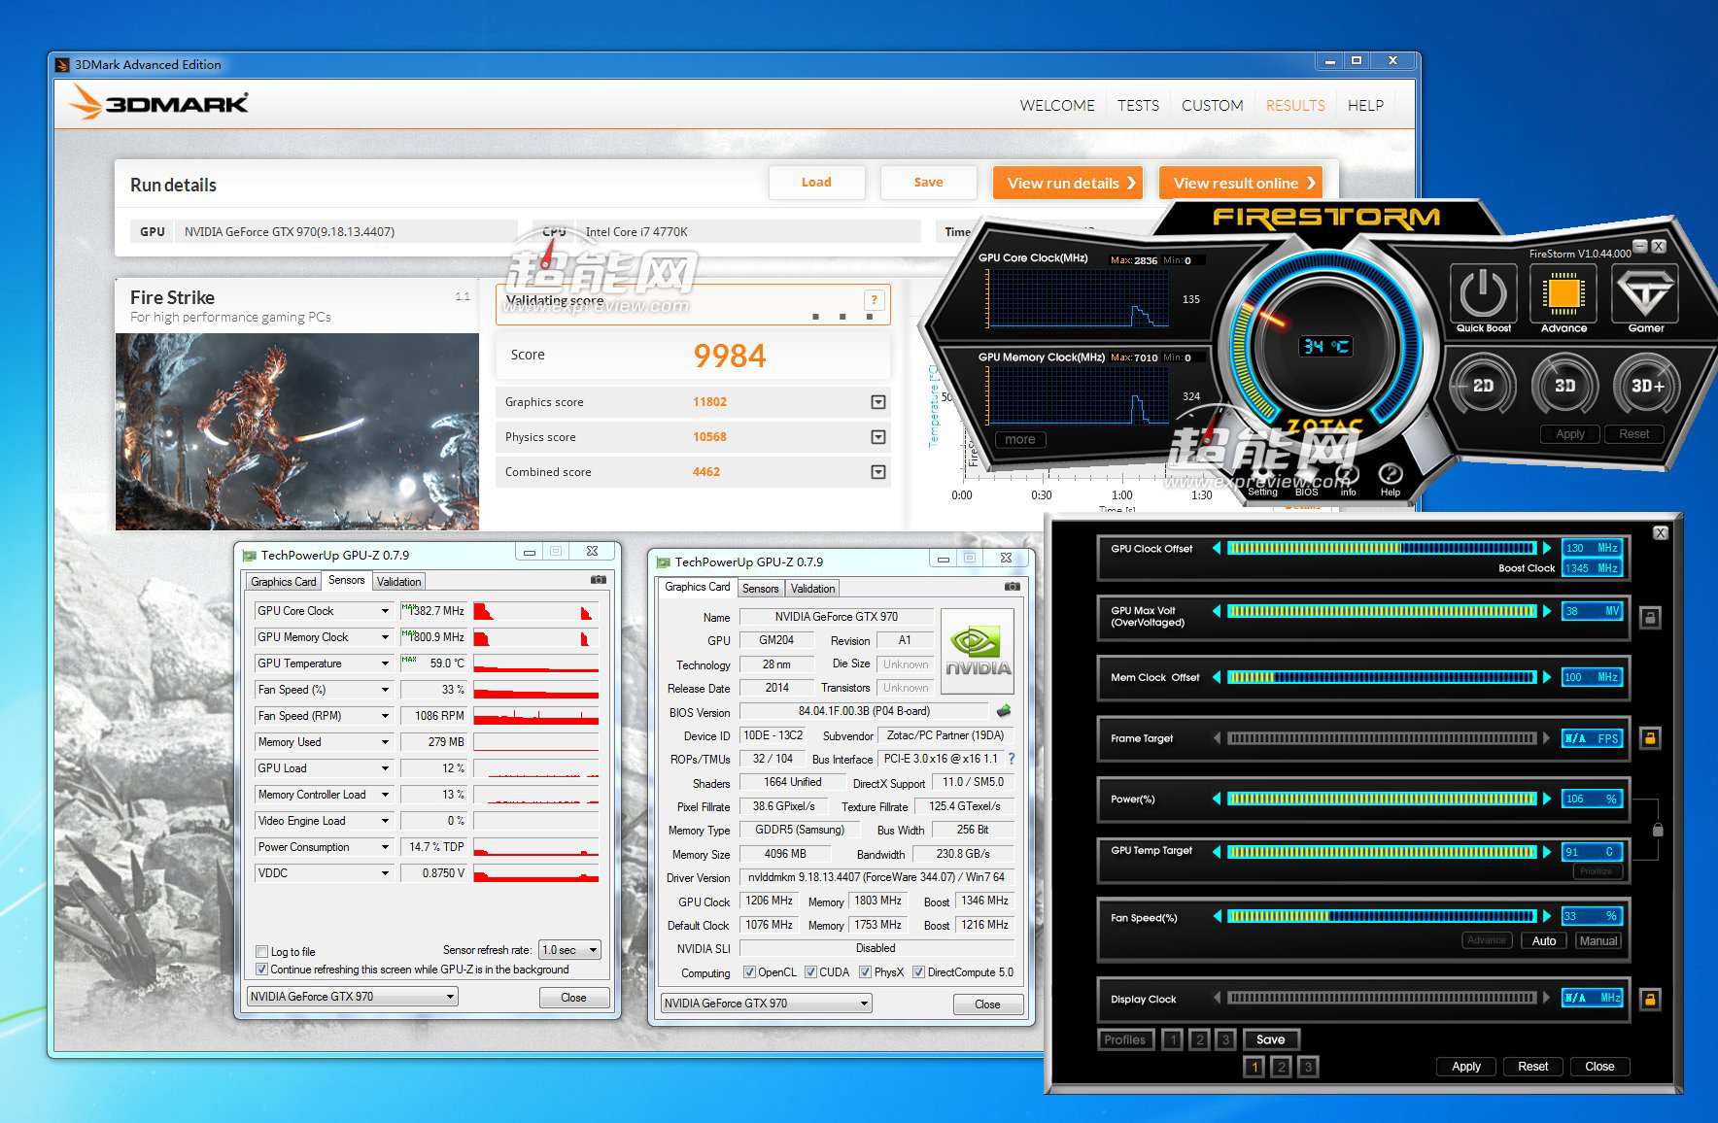Click the NVIDIA logo in GPU-Z
1718x1123 pixels.
coord(978,650)
